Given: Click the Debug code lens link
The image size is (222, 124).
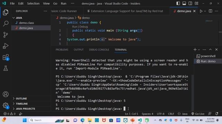Looking at the screenshot, I should (83, 27).
